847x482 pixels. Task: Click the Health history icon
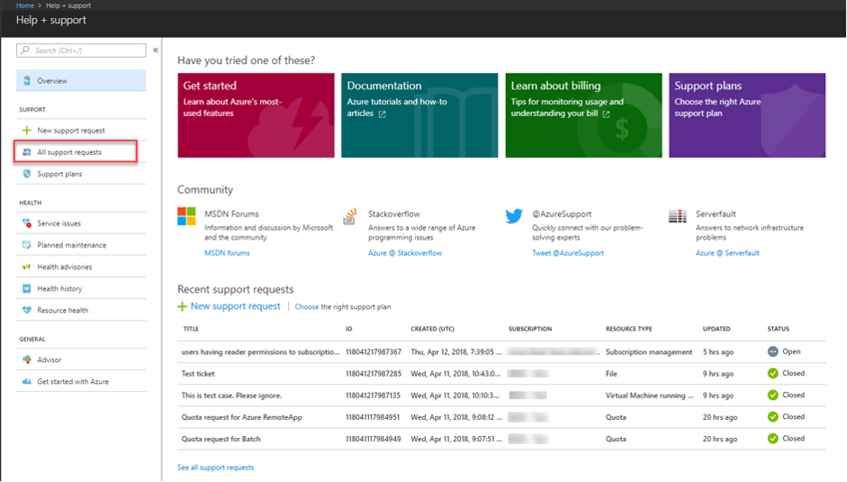pyautogui.click(x=27, y=288)
